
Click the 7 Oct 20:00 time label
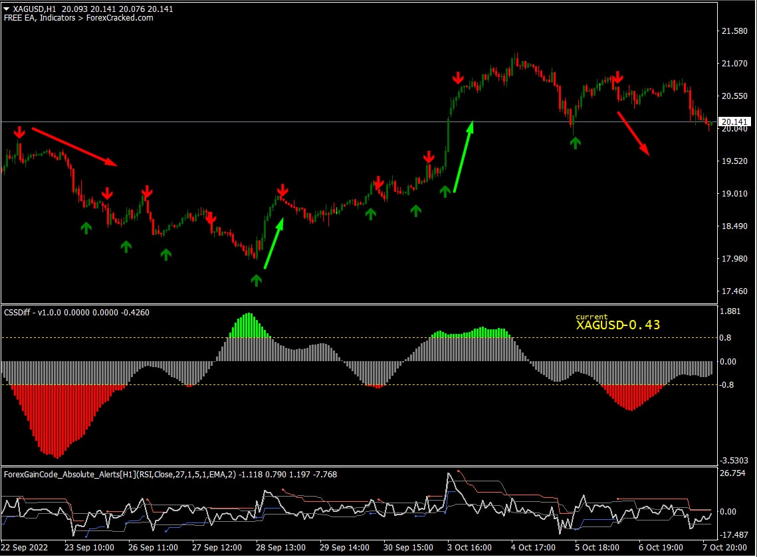click(x=724, y=547)
